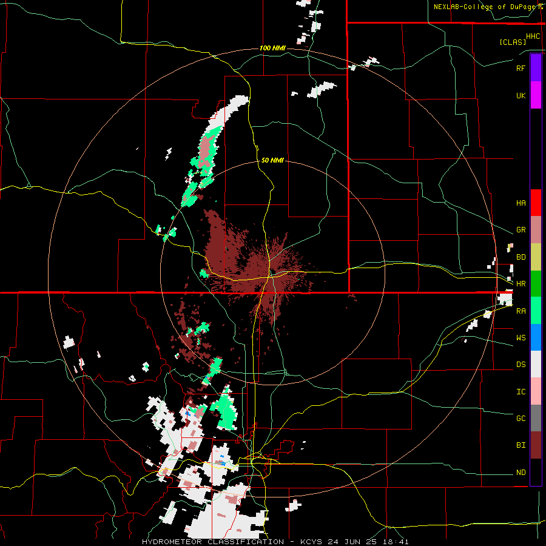546x546 pixels.
Task: Click the WS legend label
Action: click(x=521, y=337)
